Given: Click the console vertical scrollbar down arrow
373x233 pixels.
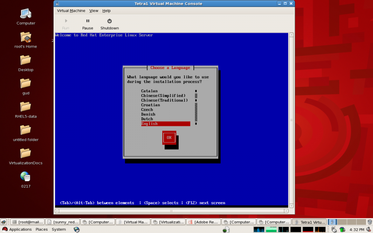Looking at the screenshot, I should (291, 206).
